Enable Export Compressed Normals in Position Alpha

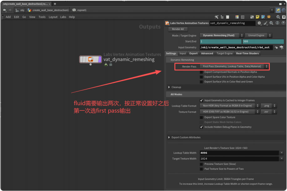(201, 72)
